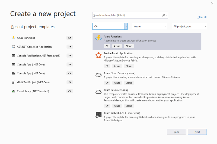217x144 pixels.
Task: Click the F# badge beside ASP.NET Core Web Application
Action: coord(70,47)
